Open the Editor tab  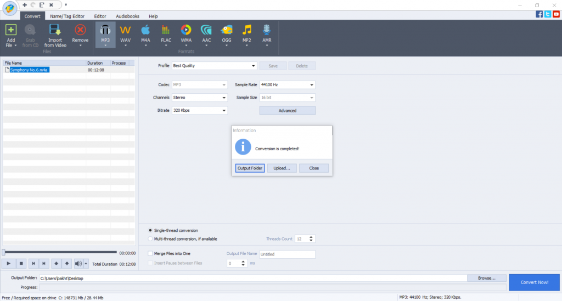tap(100, 16)
